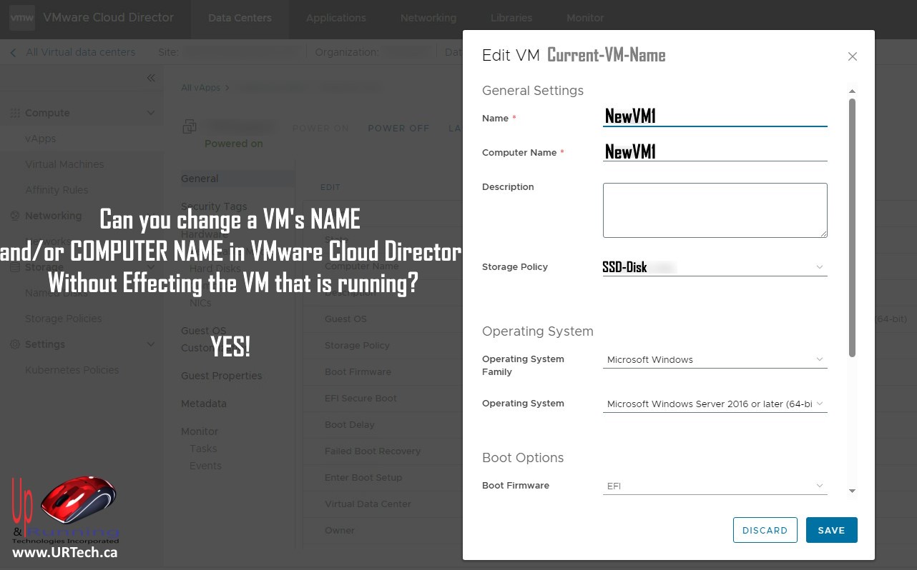The height and width of the screenshot is (570, 917).
Task: Go back using All Virtual data centers arrow
Action: click(x=14, y=52)
